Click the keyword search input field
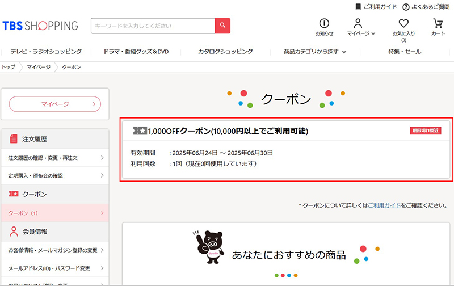The width and height of the screenshot is (454, 286). 153,26
